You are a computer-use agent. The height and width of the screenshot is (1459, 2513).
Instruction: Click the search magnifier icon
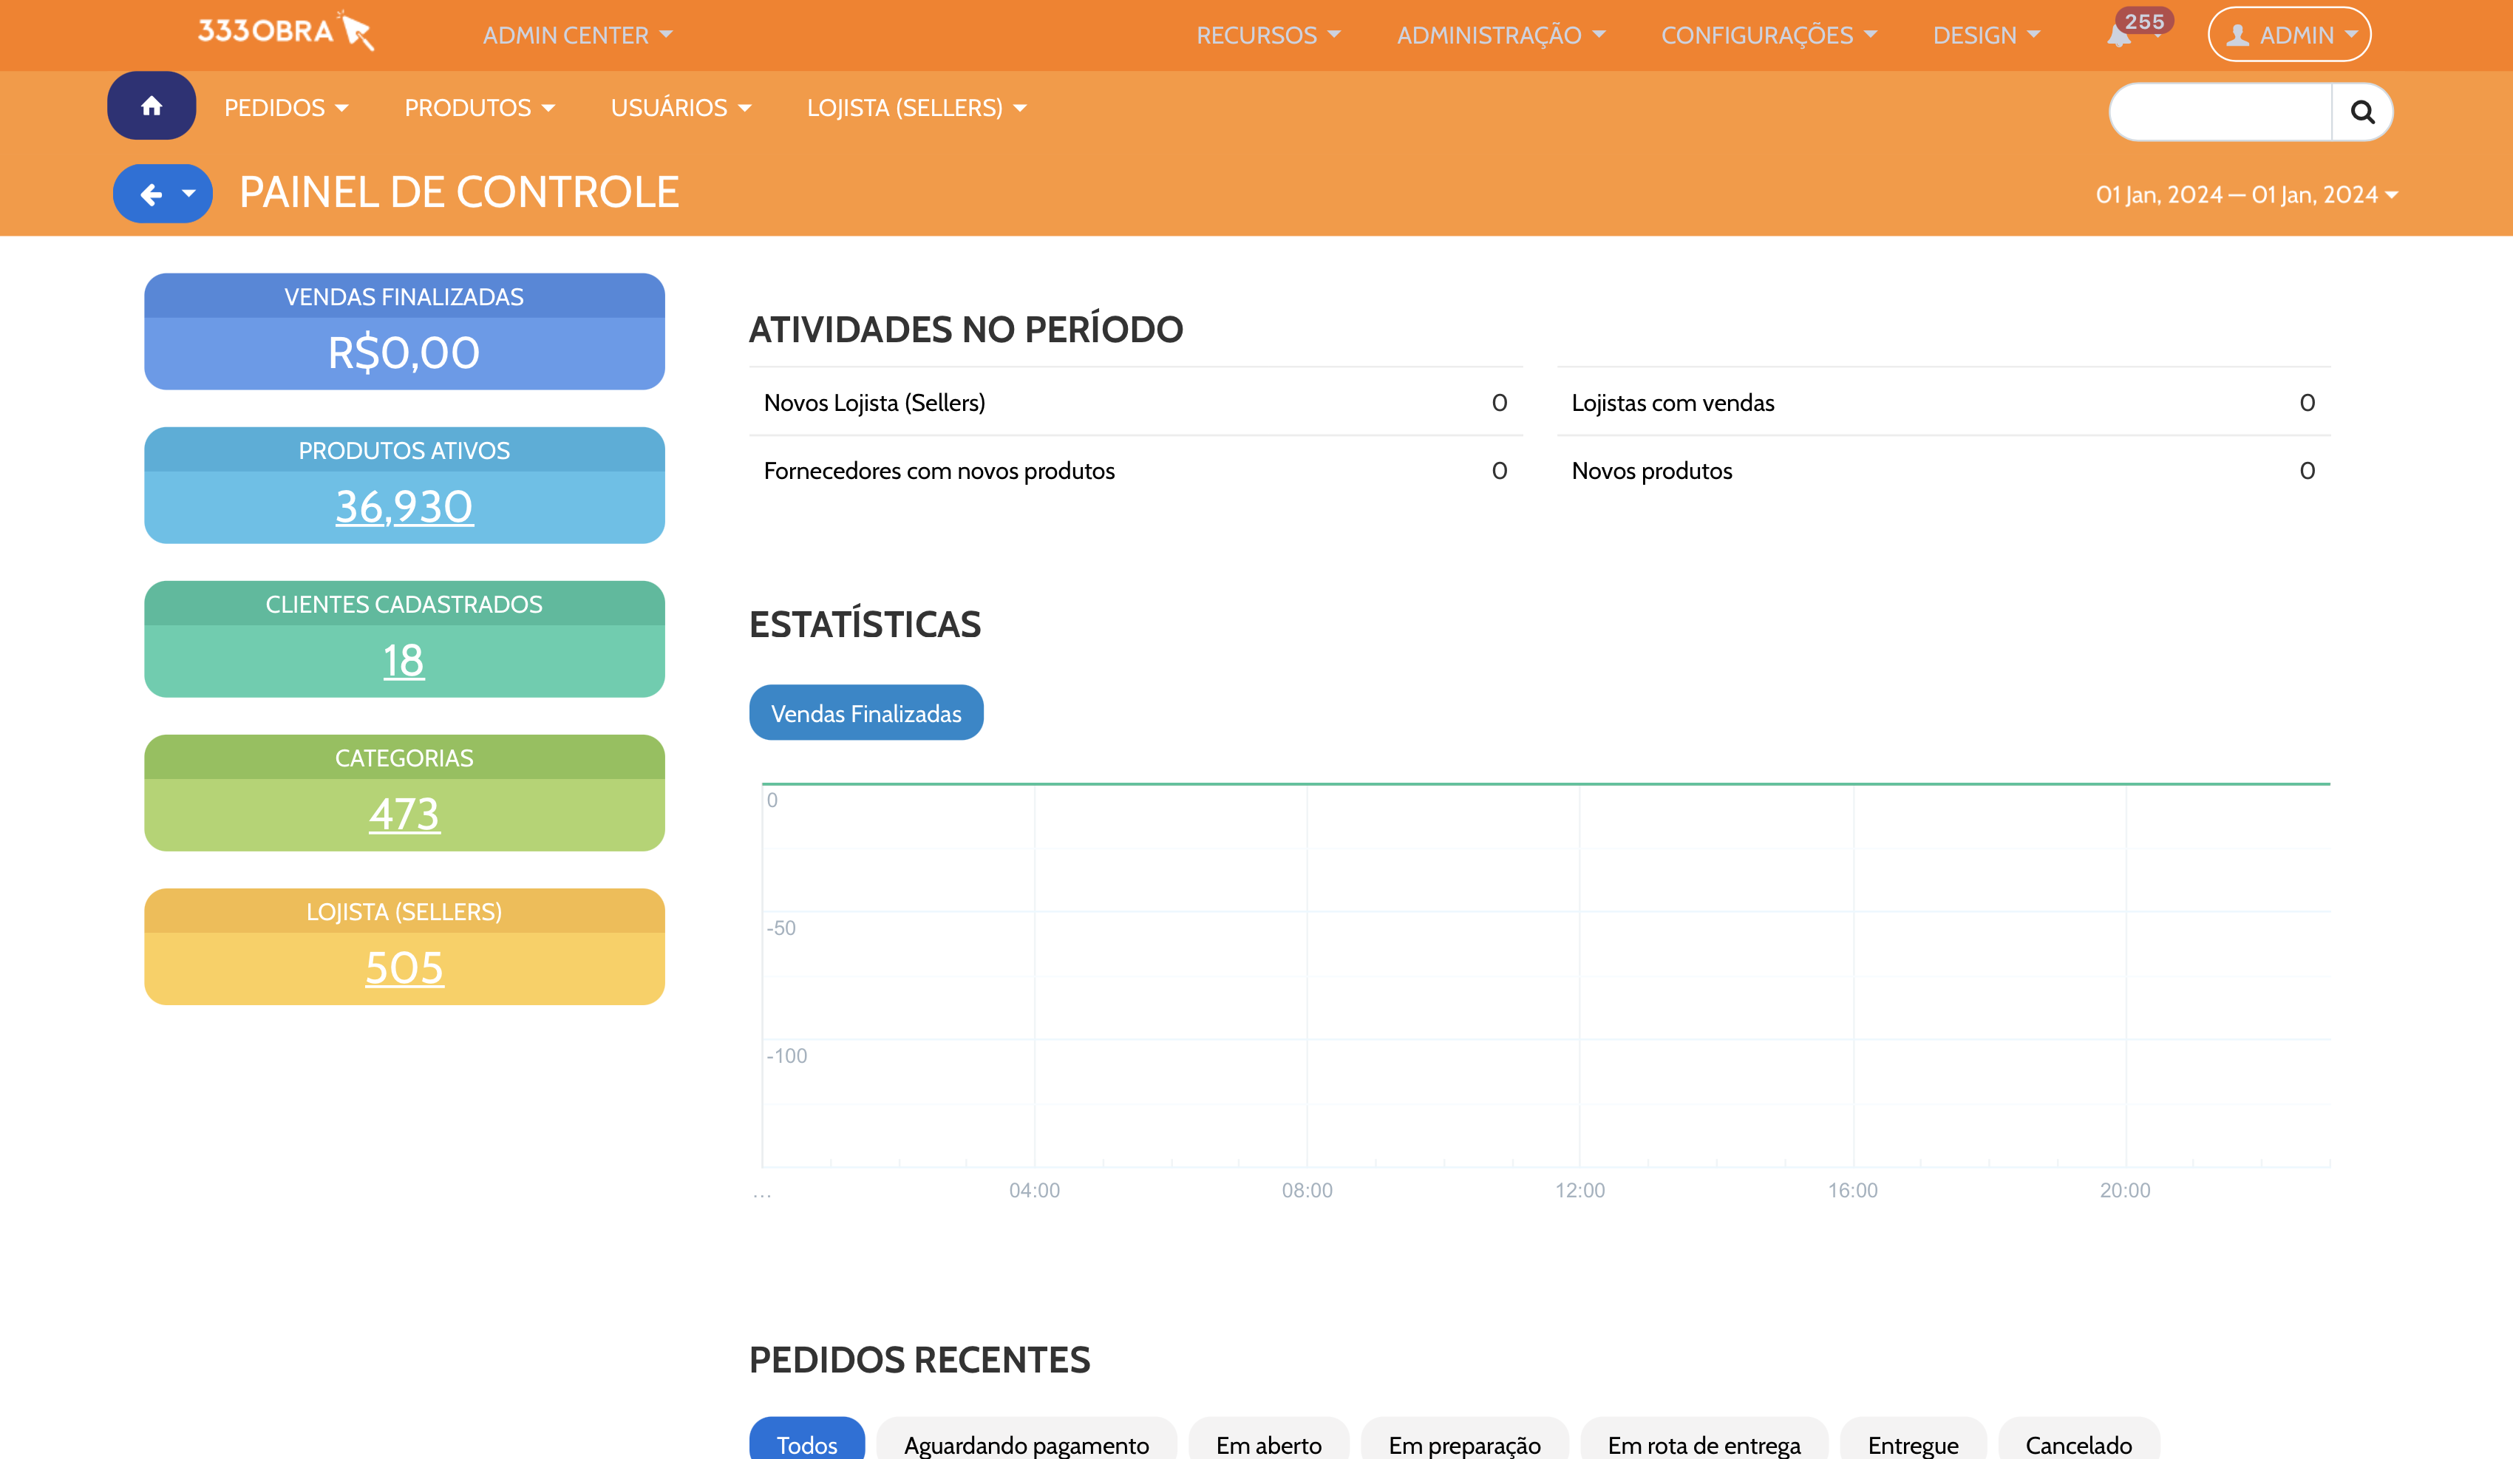[2361, 112]
